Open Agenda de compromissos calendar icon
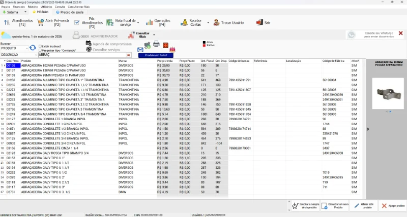 (x=89, y=43)
